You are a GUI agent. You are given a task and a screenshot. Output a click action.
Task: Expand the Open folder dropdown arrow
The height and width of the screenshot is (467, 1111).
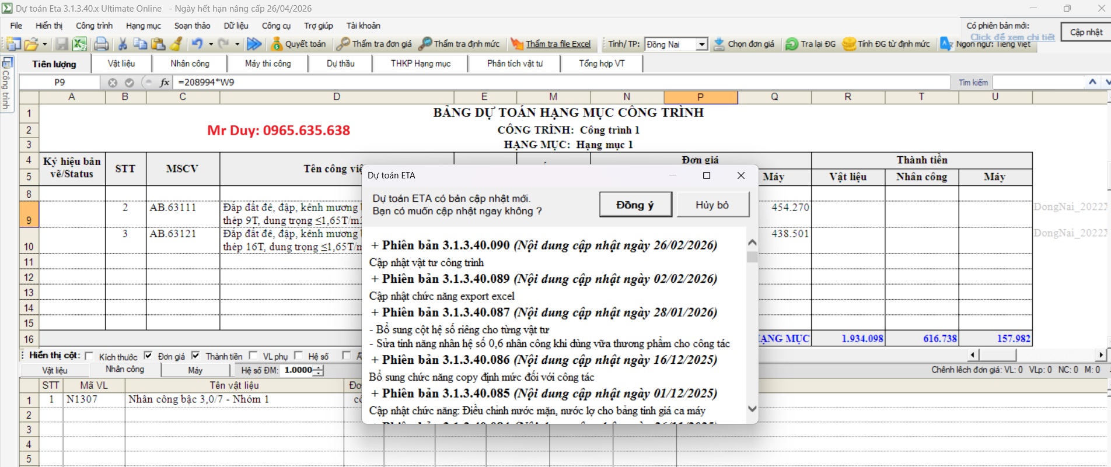pyautogui.click(x=45, y=44)
